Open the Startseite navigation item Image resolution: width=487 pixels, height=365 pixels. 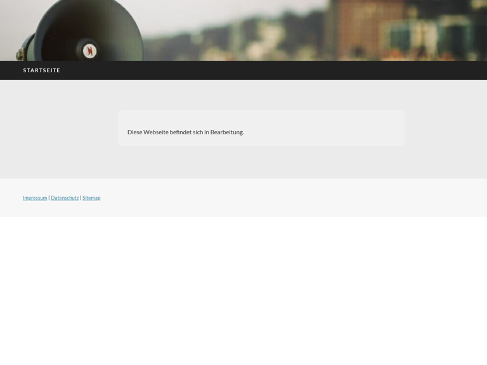tap(42, 70)
